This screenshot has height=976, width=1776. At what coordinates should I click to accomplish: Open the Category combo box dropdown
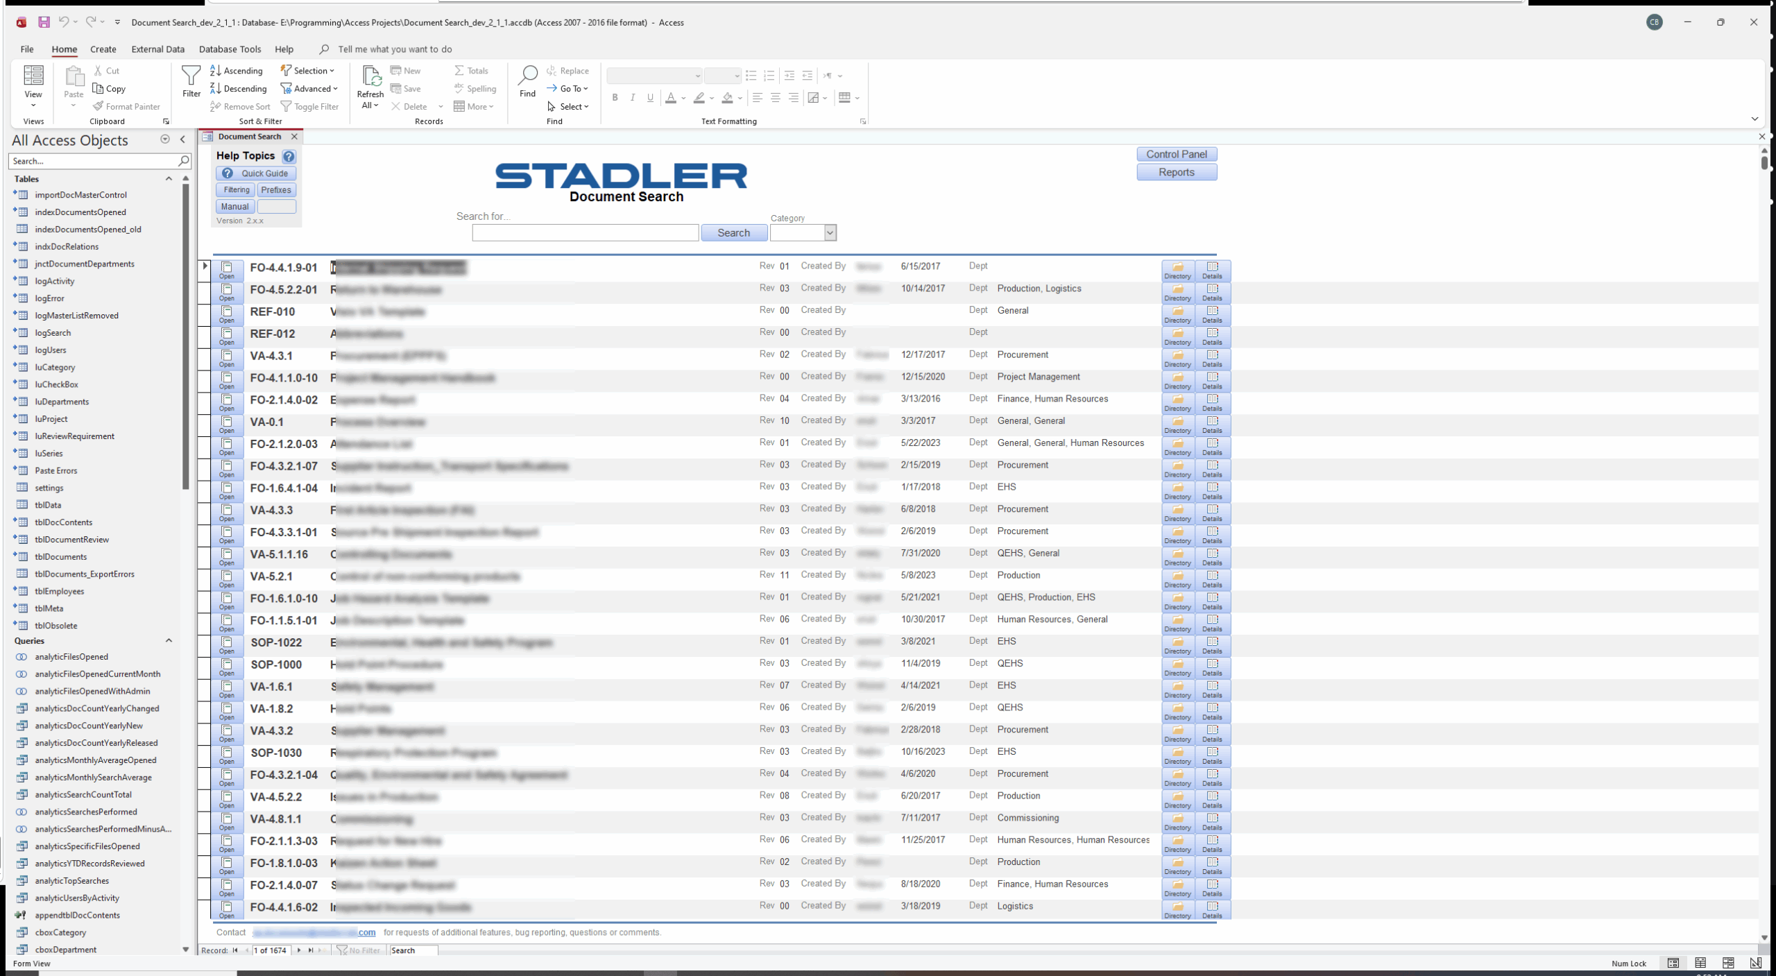[x=830, y=233]
